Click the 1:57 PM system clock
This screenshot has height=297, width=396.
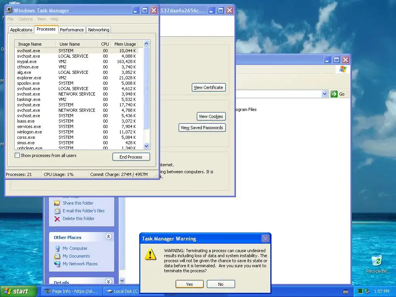[382, 292]
